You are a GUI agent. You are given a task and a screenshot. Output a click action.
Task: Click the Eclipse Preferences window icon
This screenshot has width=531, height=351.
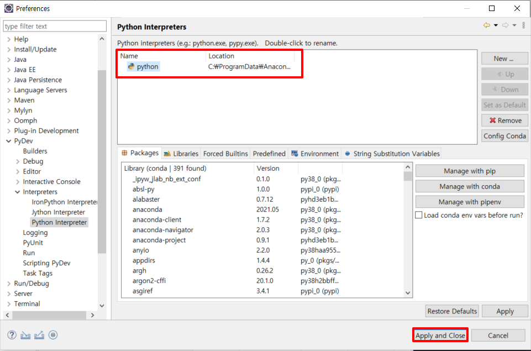click(9, 8)
